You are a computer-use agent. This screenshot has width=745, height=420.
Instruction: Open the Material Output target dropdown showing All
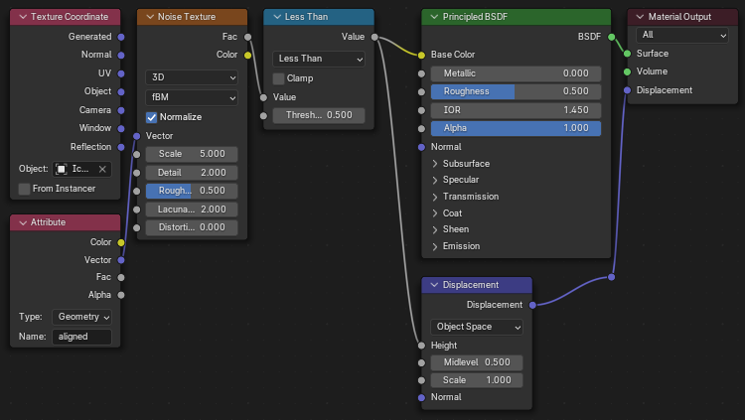(682, 35)
